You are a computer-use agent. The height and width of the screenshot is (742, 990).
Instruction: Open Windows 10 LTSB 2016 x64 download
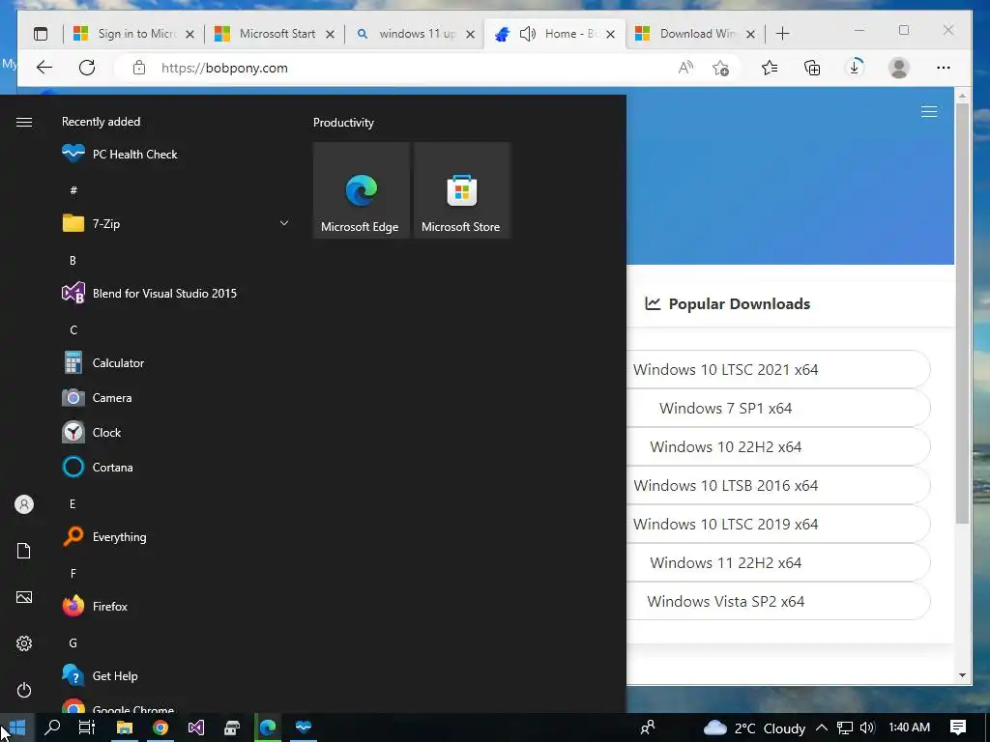click(778, 485)
